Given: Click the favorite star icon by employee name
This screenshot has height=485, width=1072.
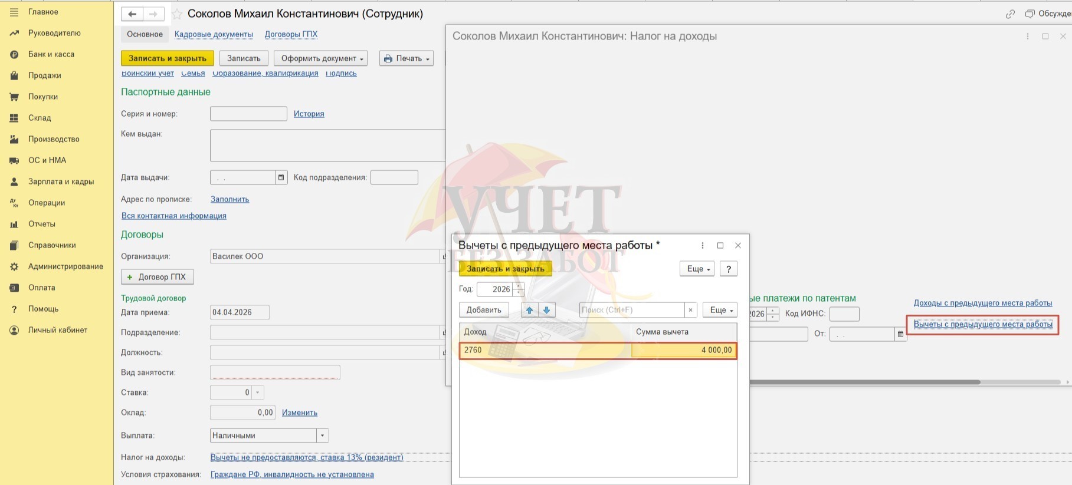Looking at the screenshot, I should pos(177,14).
